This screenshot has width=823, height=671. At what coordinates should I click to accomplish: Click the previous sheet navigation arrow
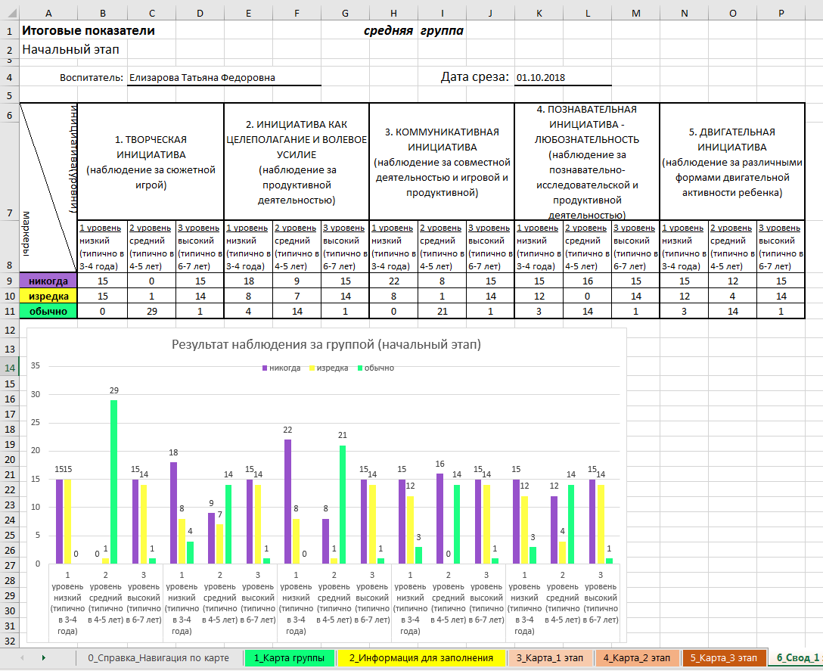[x=22, y=657]
